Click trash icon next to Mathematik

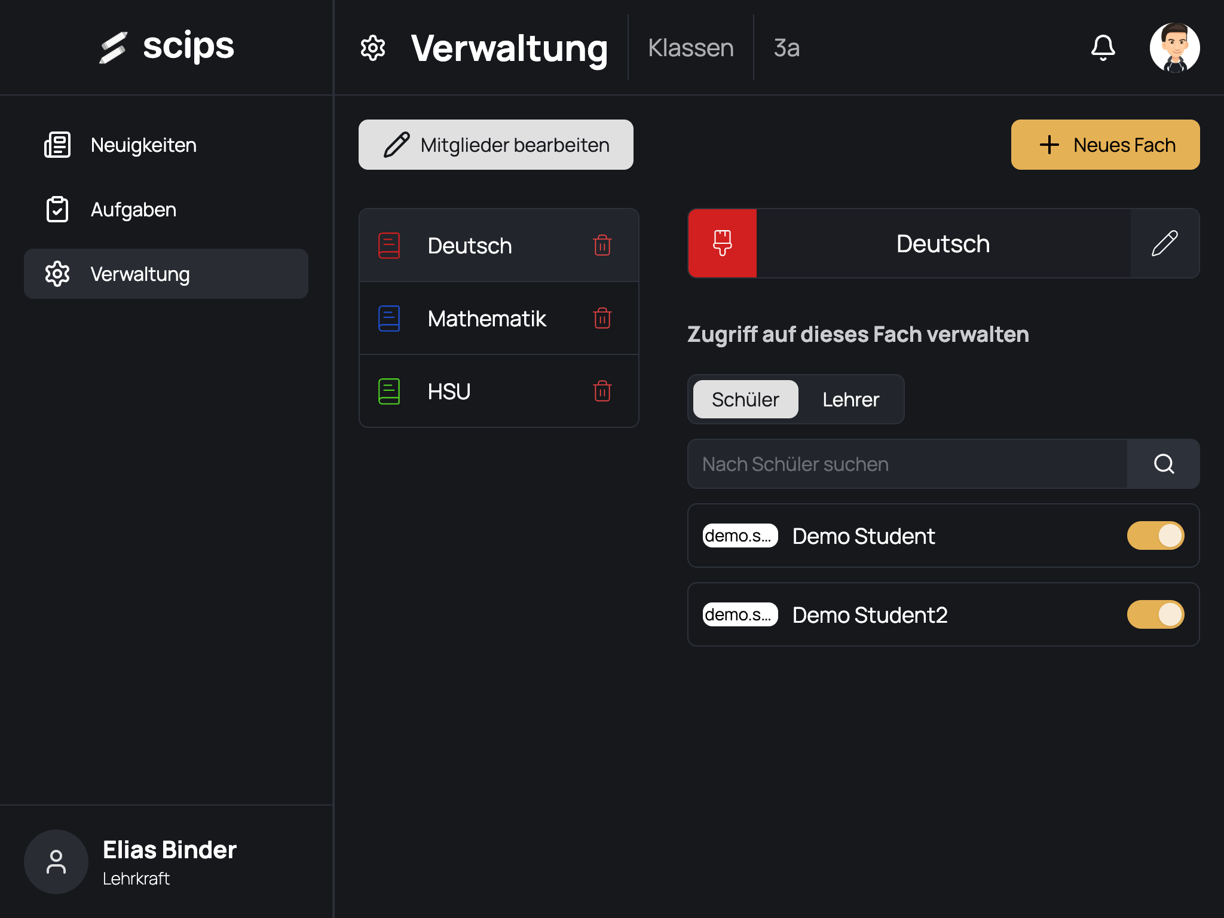602,319
